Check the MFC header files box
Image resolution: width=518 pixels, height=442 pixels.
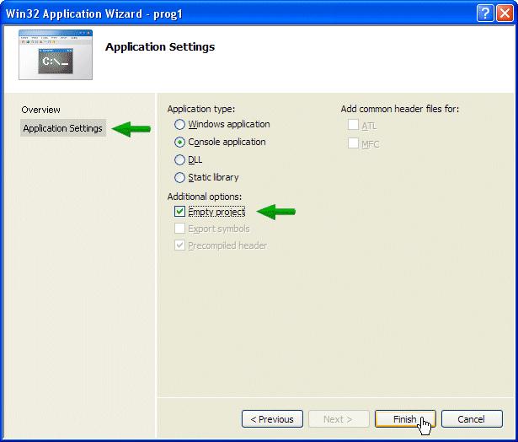click(353, 143)
